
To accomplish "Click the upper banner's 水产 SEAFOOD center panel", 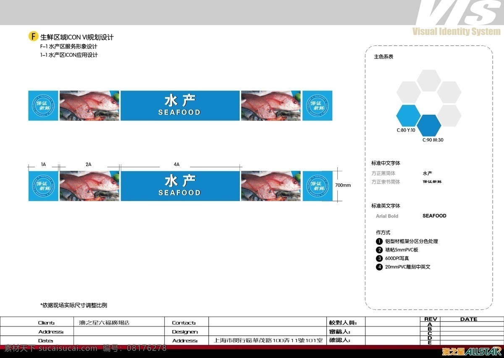I will [x=180, y=106].
